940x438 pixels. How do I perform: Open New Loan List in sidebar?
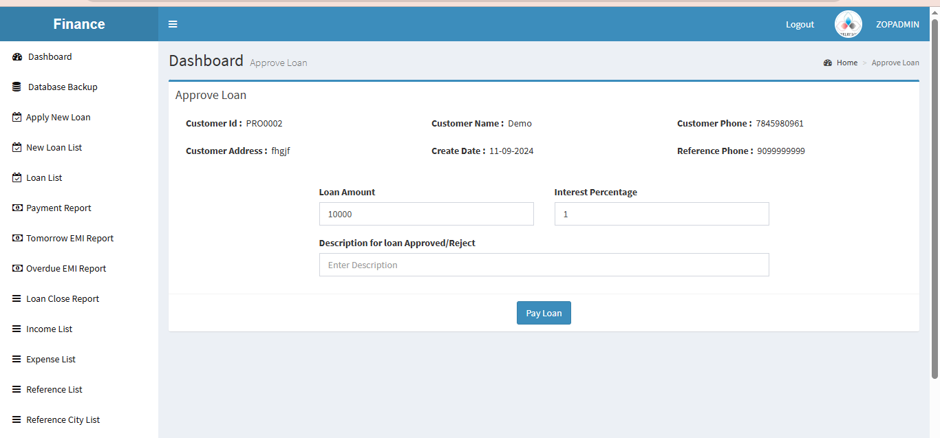coord(54,148)
